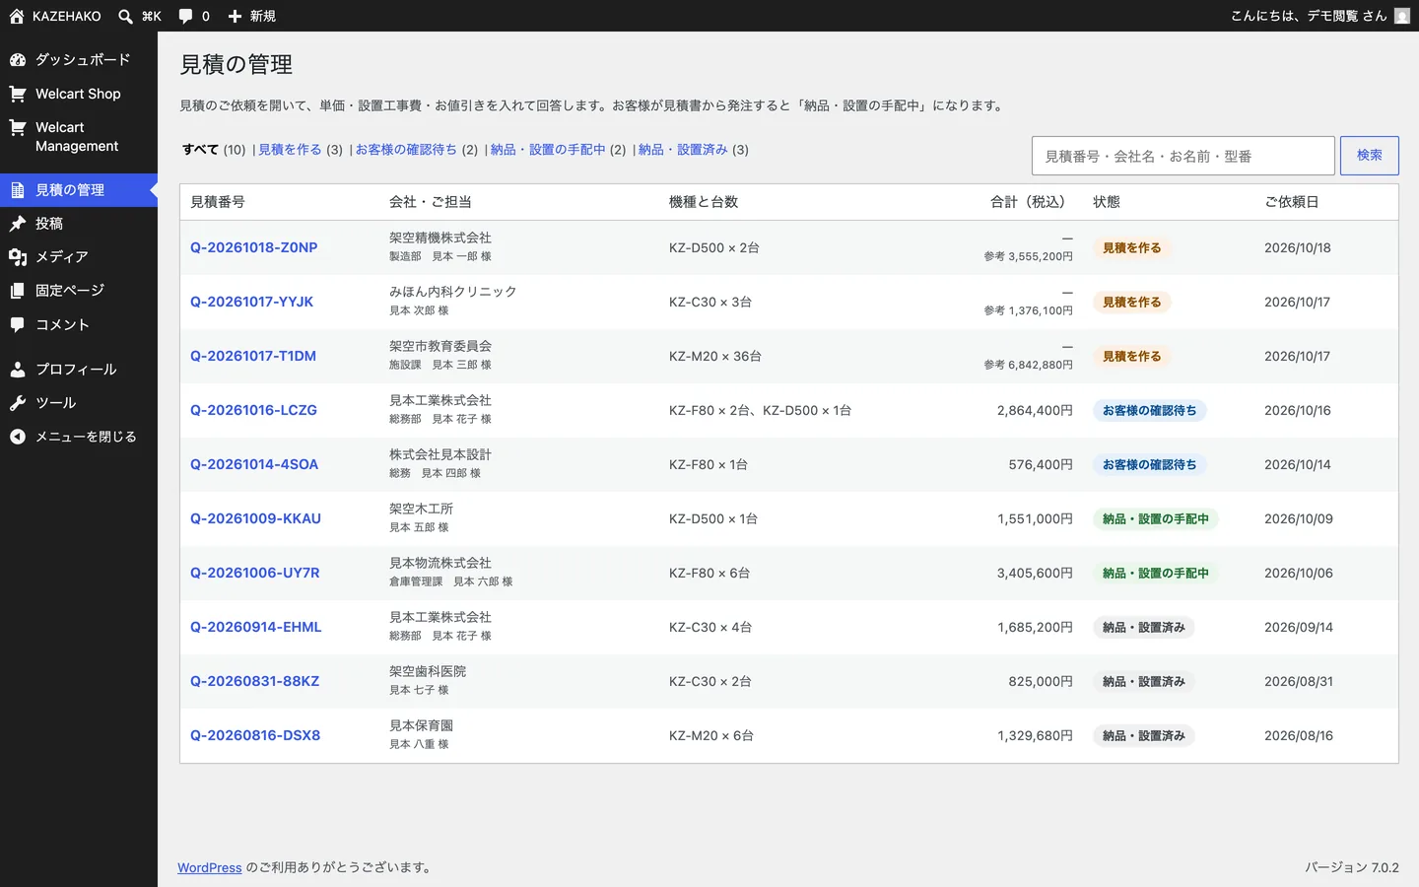
Task: Click the WordPress footer link
Action: 210,867
